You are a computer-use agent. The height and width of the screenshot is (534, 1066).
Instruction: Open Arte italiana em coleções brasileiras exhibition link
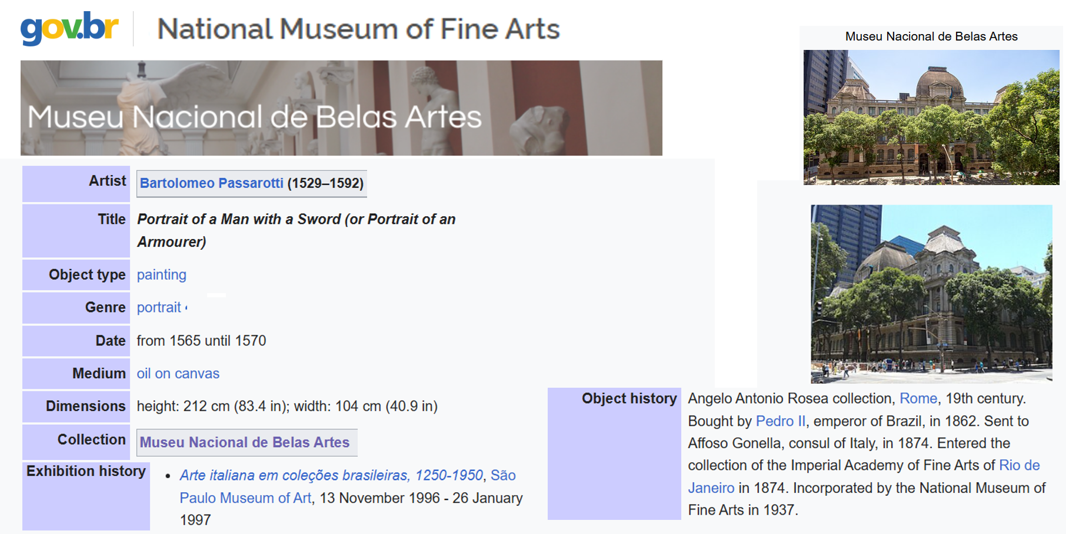331,475
